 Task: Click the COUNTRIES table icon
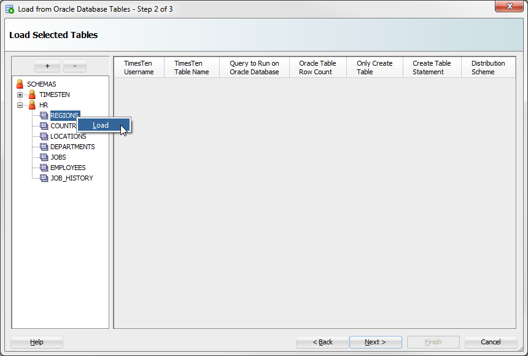pos(44,126)
